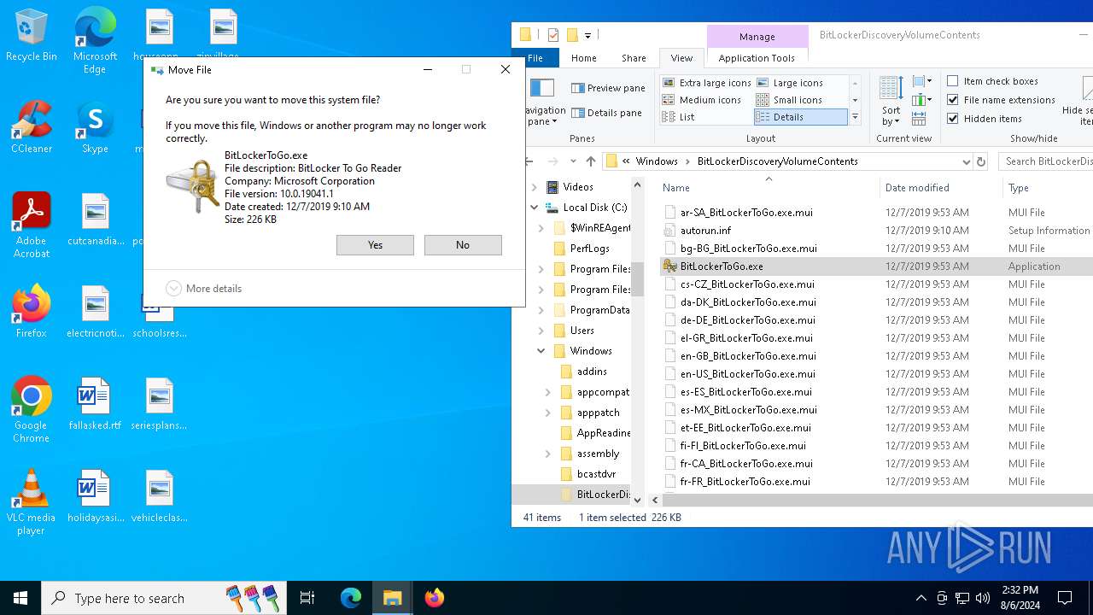Launch Microsoft Edge from the desktop
Screen dimensions: 1093x615
95,41
